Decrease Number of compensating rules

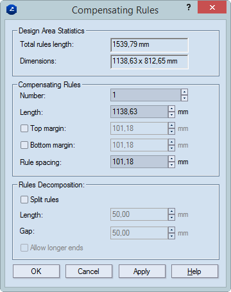click(184, 98)
